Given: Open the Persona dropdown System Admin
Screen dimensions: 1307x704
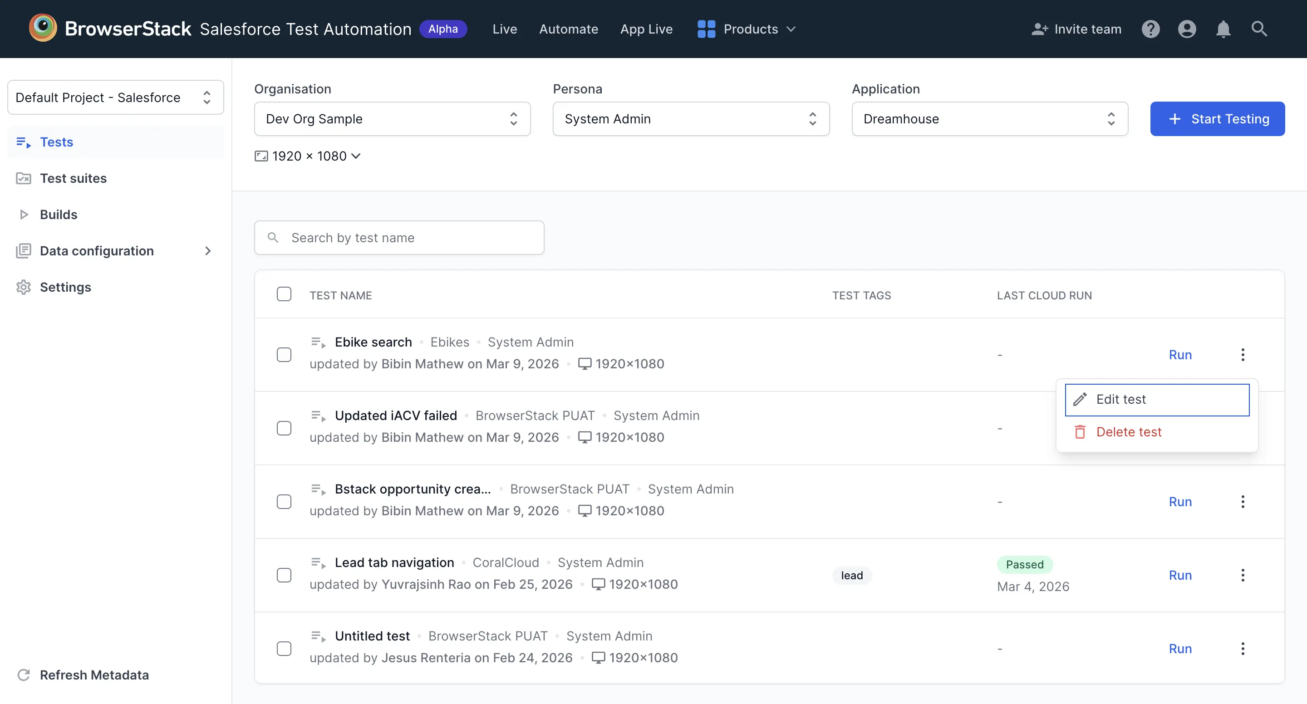Looking at the screenshot, I should tap(691, 119).
